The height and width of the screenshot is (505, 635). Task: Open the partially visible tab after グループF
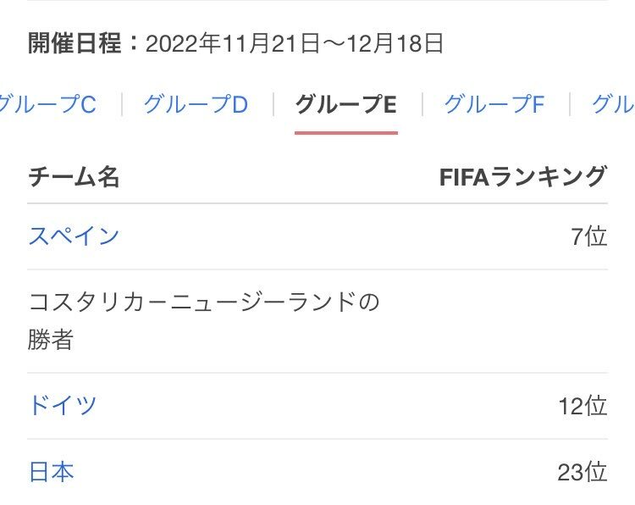click(x=613, y=104)
